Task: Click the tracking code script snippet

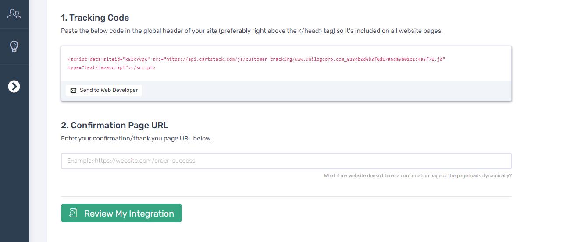Action: pos(256,63)
